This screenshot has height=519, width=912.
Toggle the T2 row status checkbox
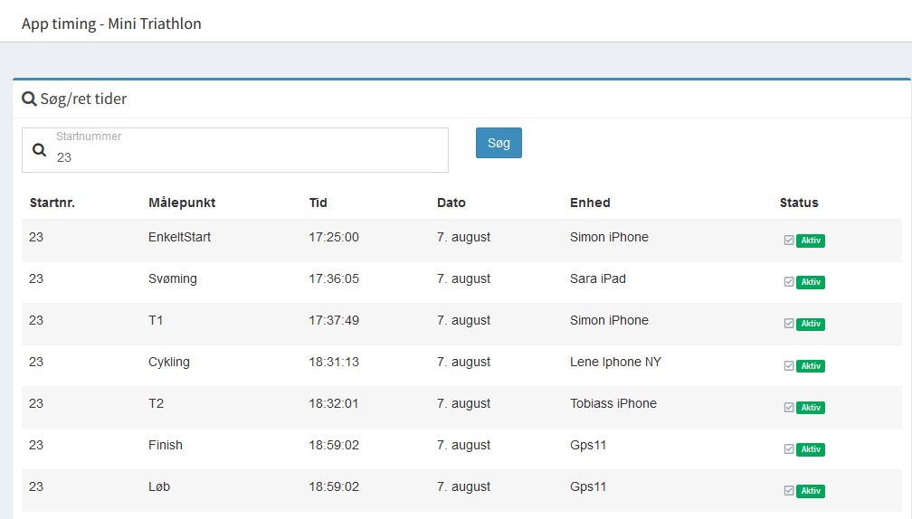coord(789,408)
